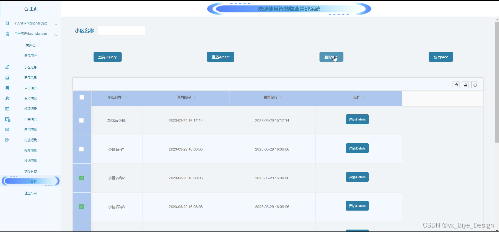The image size is (499, 232).
Task: Click the 查询/Query button
Action: pos(107,57)
